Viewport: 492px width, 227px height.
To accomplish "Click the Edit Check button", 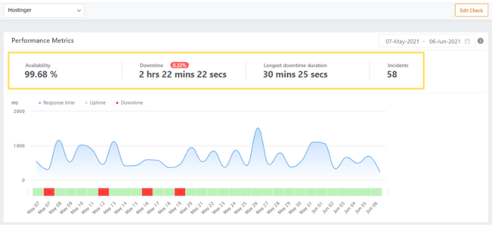I will coord(471,10).
